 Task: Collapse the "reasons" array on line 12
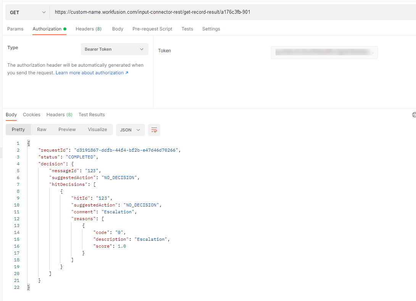click(x=103, y=219)
